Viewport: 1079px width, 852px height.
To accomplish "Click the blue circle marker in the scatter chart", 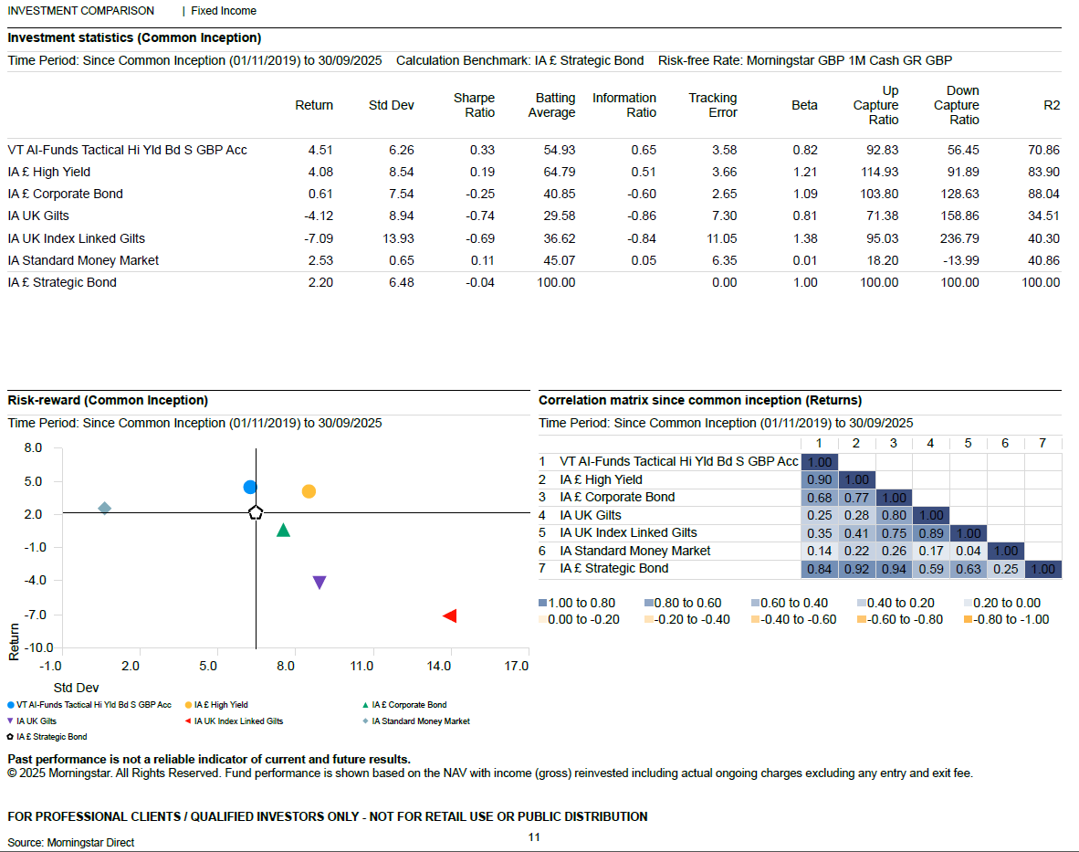I will click(x=250, y=488).
